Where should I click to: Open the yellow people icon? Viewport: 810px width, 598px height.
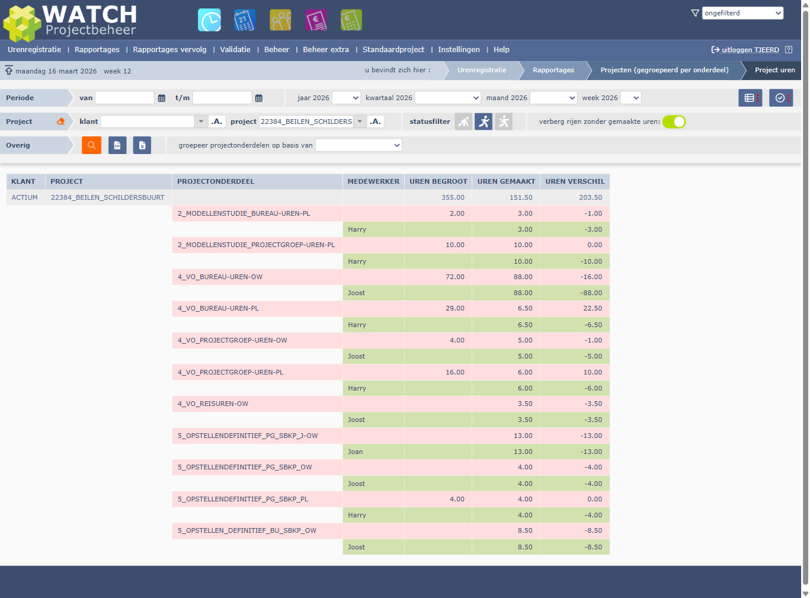click(280, 20)
